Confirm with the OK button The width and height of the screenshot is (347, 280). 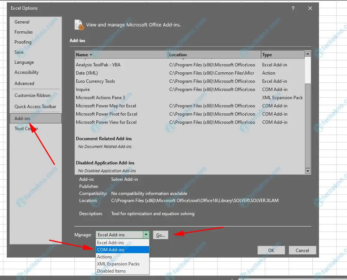(x=271, y=250)
